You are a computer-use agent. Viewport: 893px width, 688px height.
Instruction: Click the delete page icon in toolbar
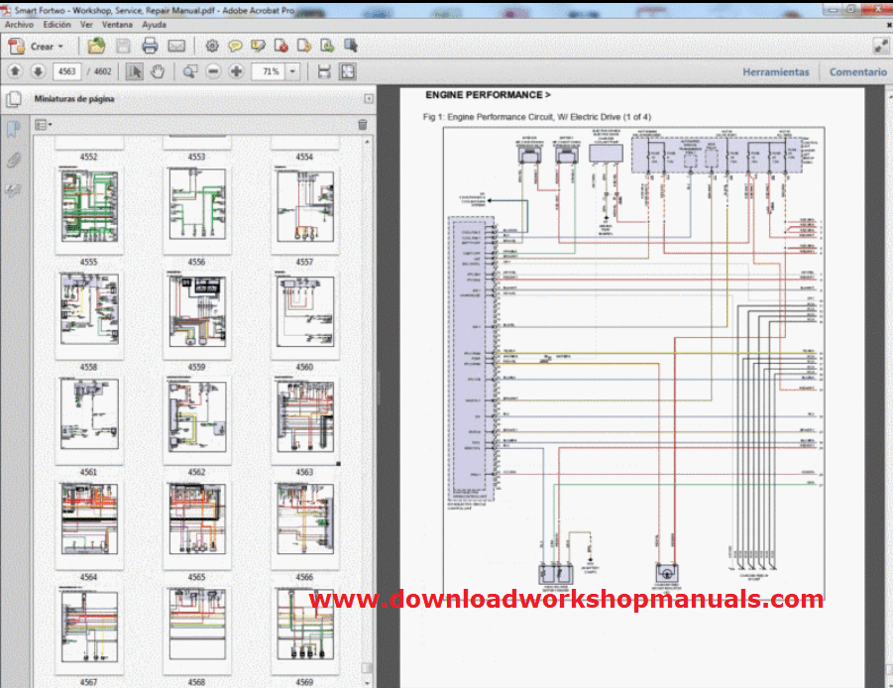tap(280, 47)
